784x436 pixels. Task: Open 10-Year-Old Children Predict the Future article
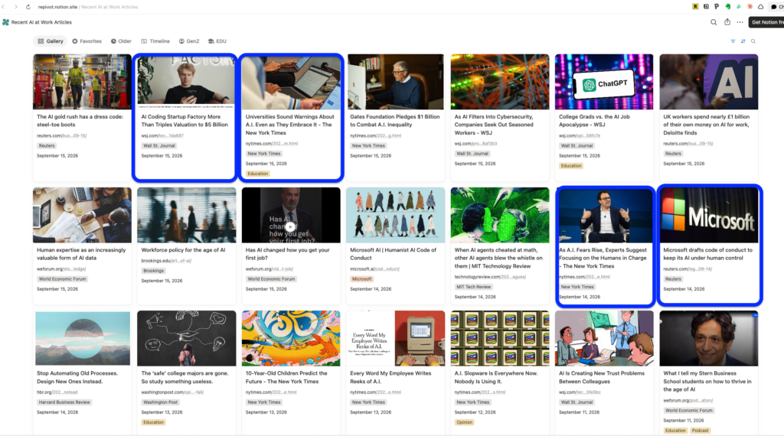[x=291, y=372]
